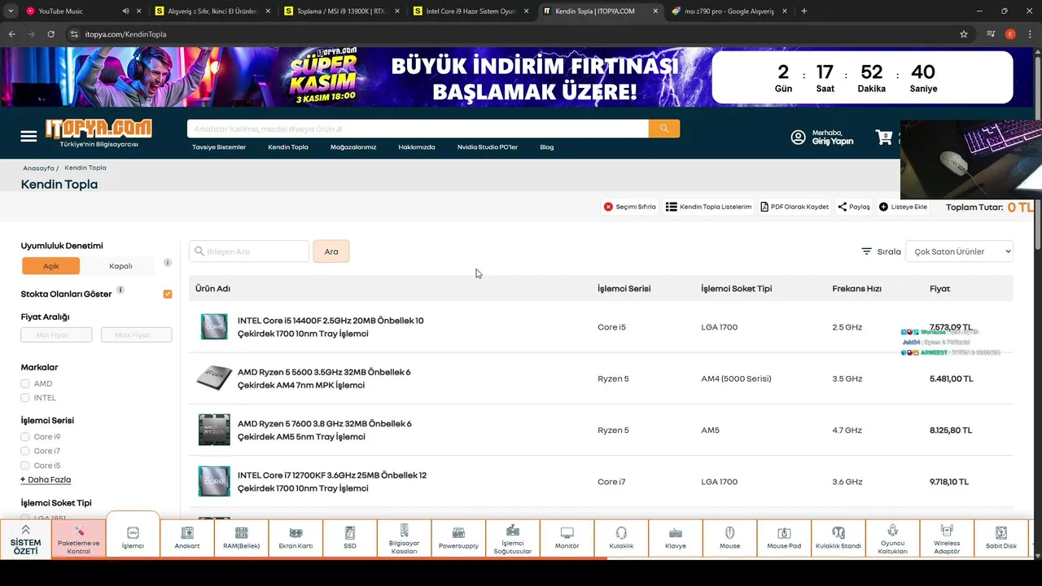Select the Sabit Disk category icon
The width and height of the screenshot is (1042, 586).
(x=1001, y=537)
